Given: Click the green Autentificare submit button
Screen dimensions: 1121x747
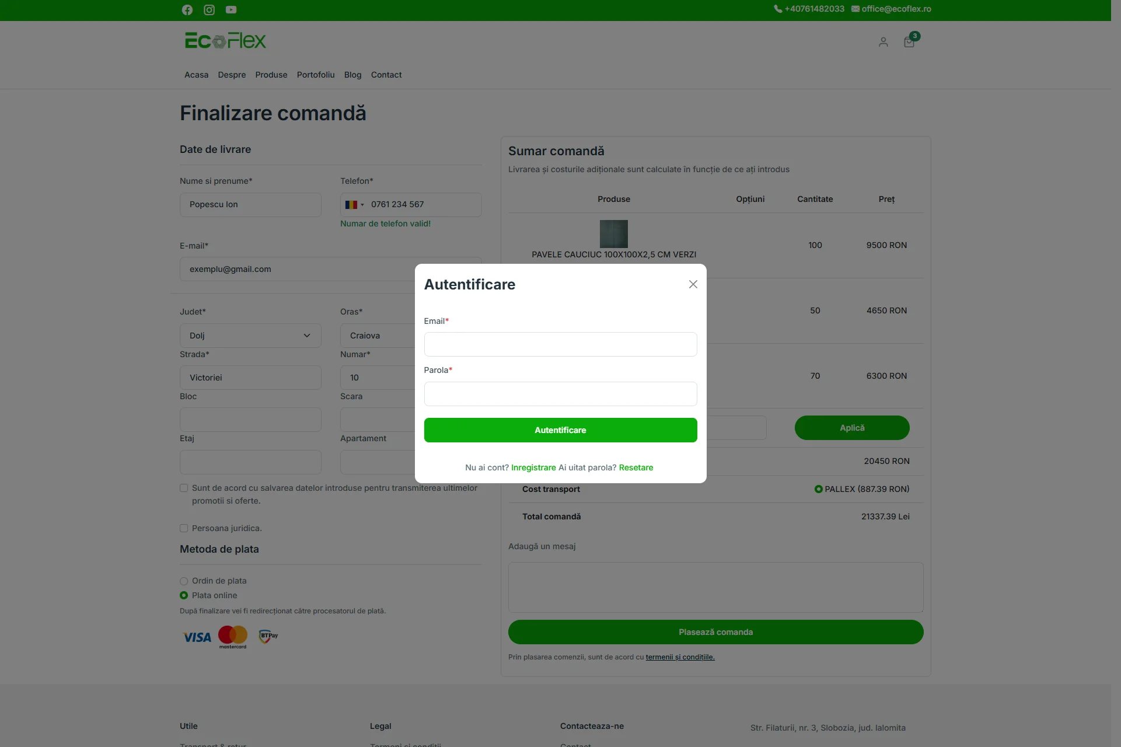Looking at the screenshot, I should [x=561, y=430].
